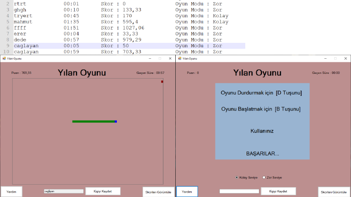Click the 'Geçen Süre : 00:00' label
The width and height of the screenshot is (351, 197).
point(326,73)
